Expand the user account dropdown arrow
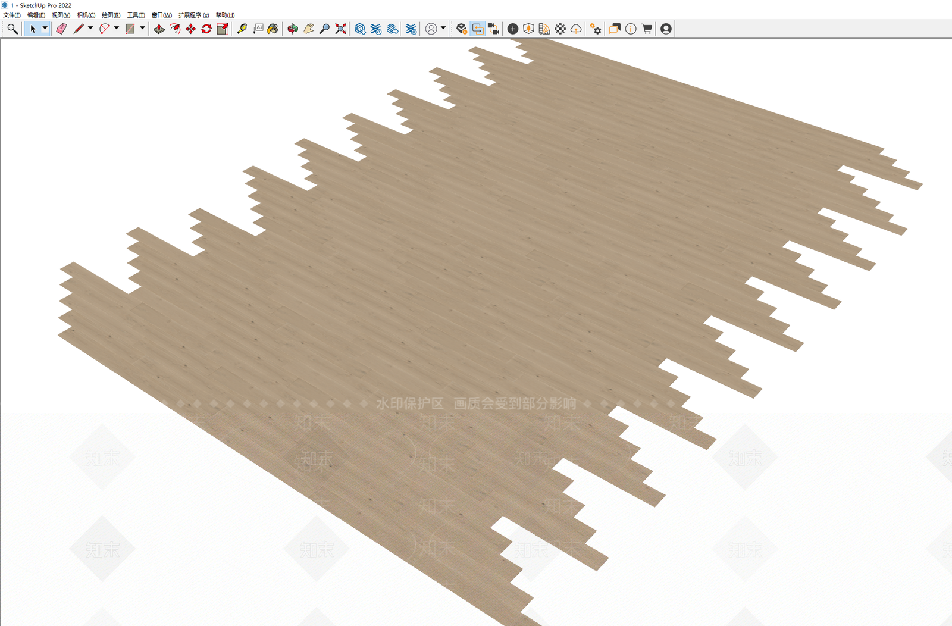 pos(443,28)
